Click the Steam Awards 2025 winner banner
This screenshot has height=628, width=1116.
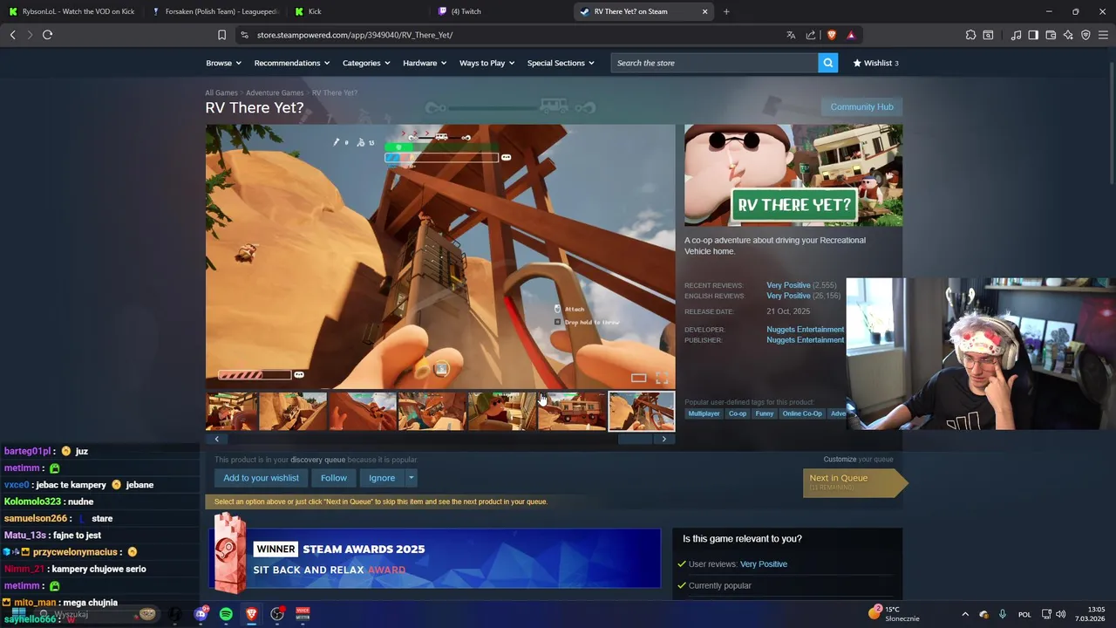click(433, 557)
